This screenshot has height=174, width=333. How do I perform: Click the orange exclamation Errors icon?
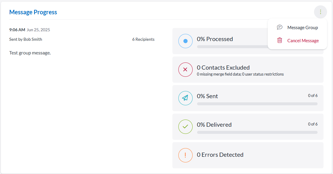(185, 155)
